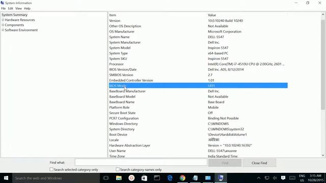326x183 pixels.
Task: Click the vertical scrollbar thumb in details pane
Action: pos(323,65)
